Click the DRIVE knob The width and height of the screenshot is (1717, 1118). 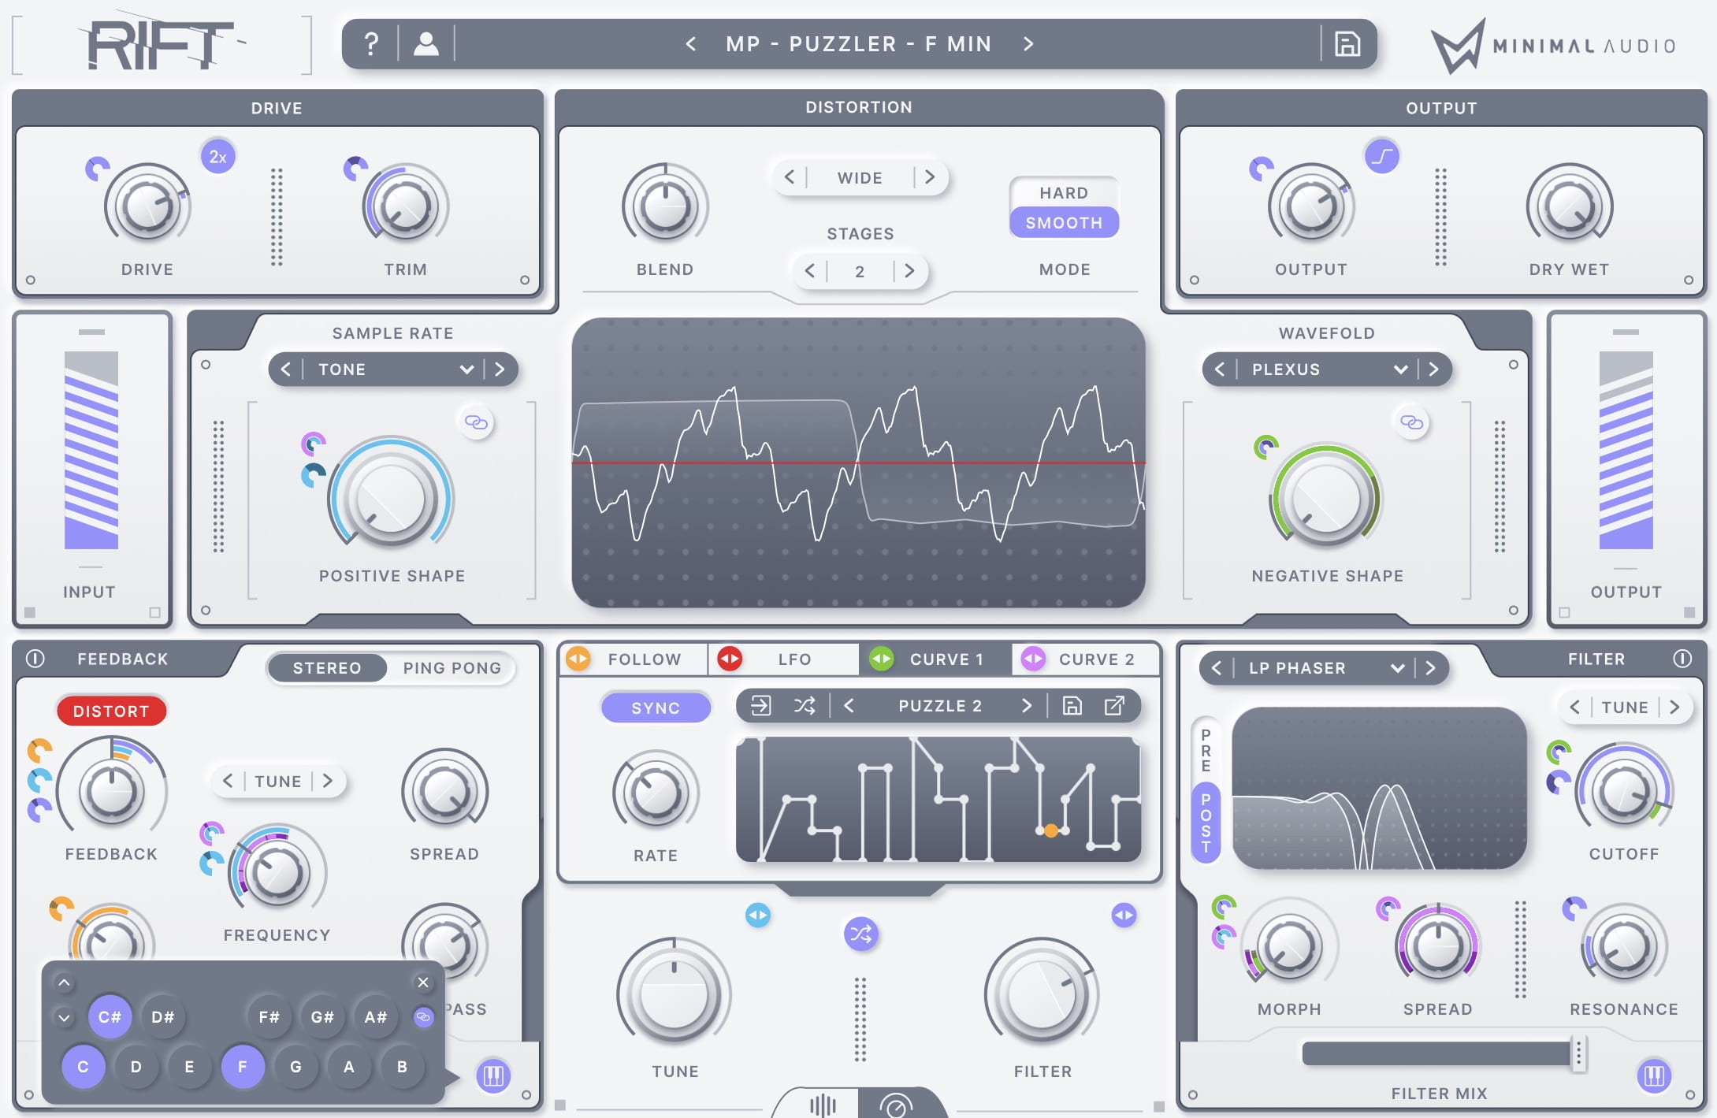coord(147,206)
